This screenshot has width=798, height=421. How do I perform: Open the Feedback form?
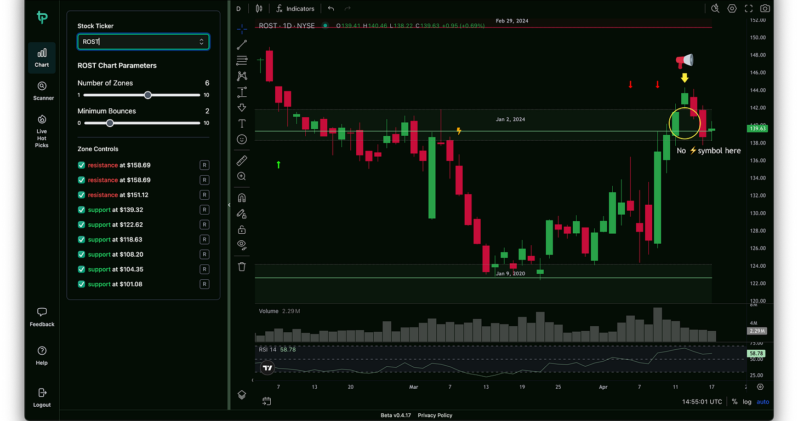[x=42, y=317]
